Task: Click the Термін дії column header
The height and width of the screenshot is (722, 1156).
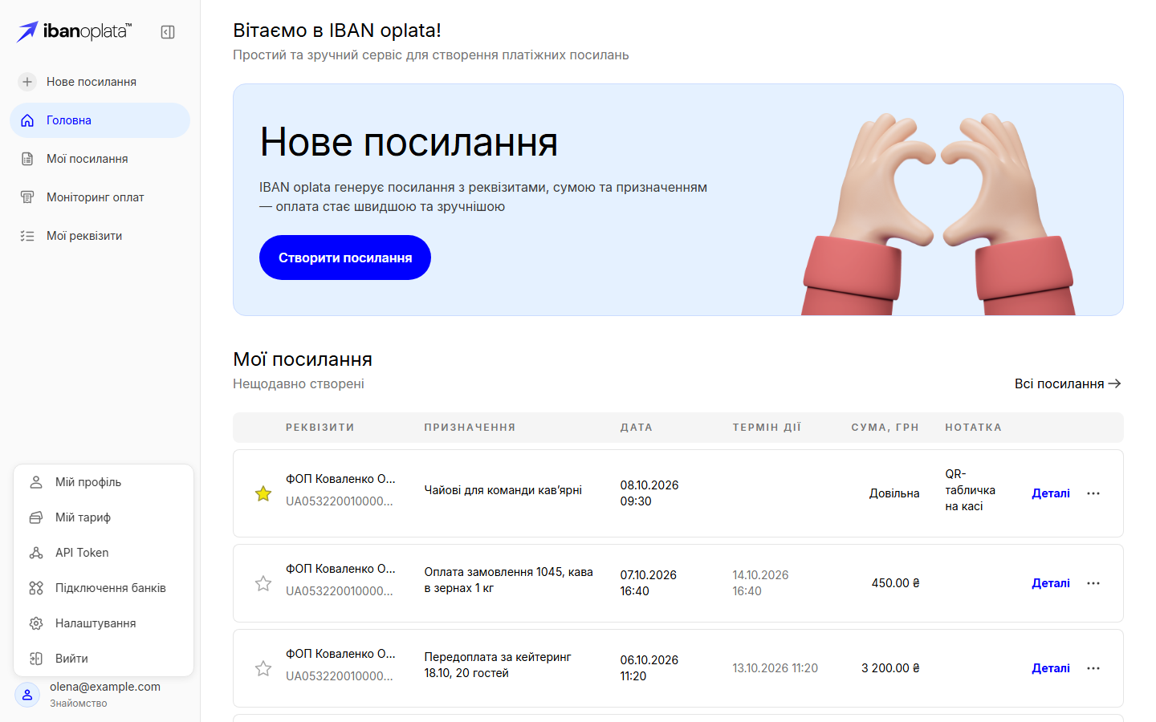Action: tap(767, 428)
